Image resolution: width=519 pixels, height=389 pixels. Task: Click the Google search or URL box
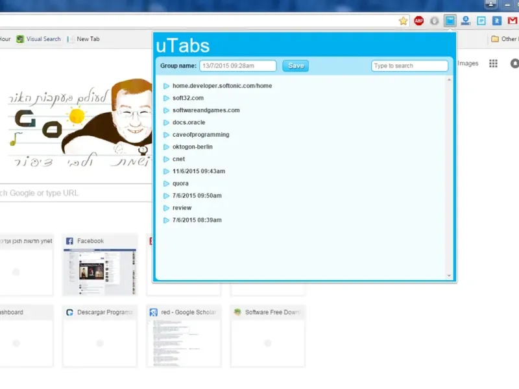pyautogui.click(x=76, y=193)
